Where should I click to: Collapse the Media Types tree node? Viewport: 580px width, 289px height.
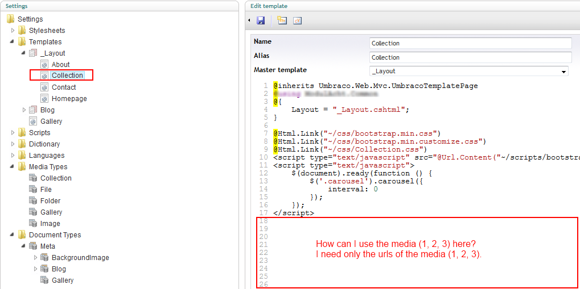[x=13, y=167]
